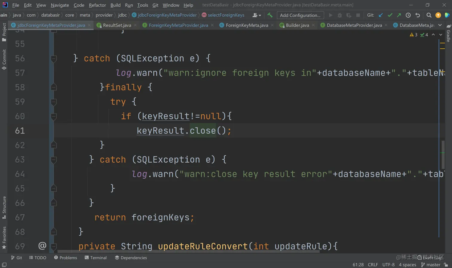
Task: Click the Debug bug icon in toolbar
Action: [x=340, y=15]
